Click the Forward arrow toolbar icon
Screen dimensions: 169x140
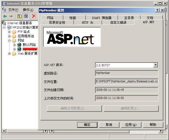(x=11, y=16)
